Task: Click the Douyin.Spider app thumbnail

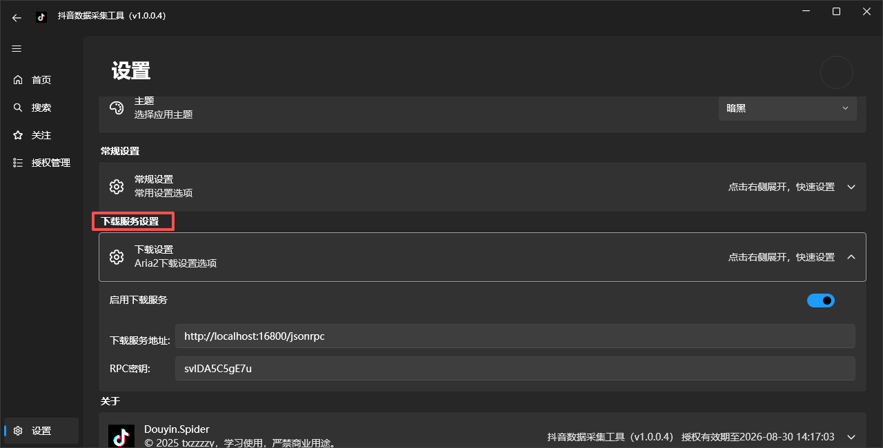Action: pos(121,434)
